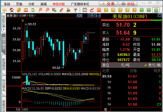Go to the home page icon

pos(12,10)
